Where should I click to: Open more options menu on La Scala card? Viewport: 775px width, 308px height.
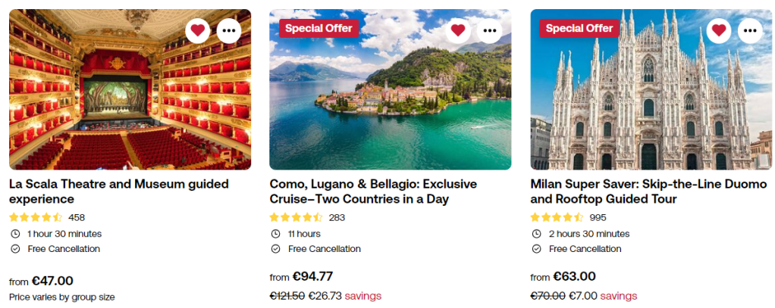[x=230, y=30]
